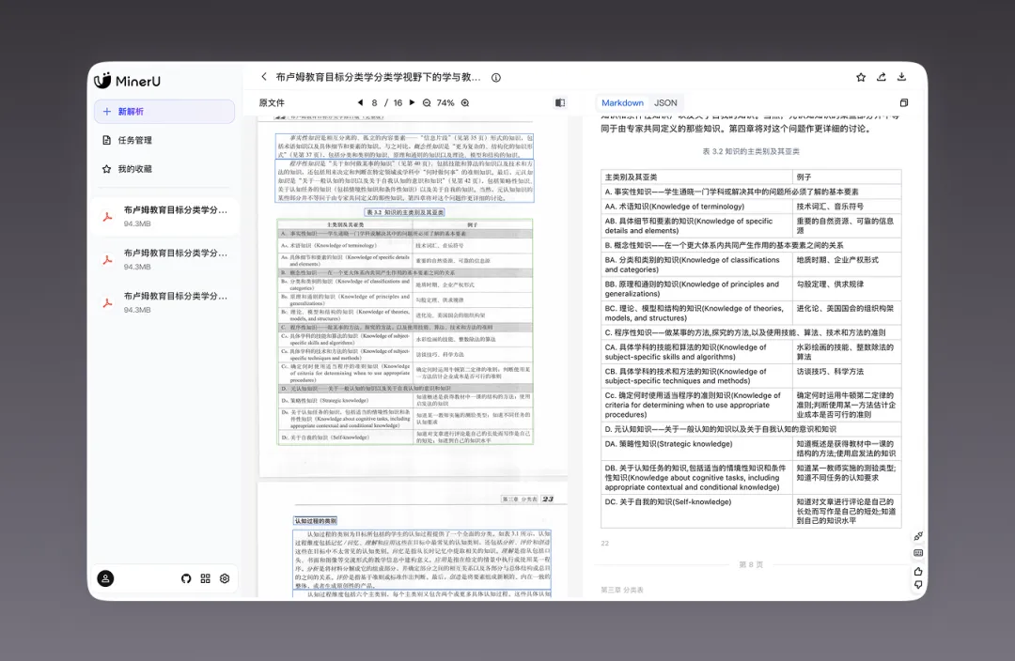Go to the previous page with the left triangle
The width and height of the screenshot is (1015, 661).
(x=361, y=103)
